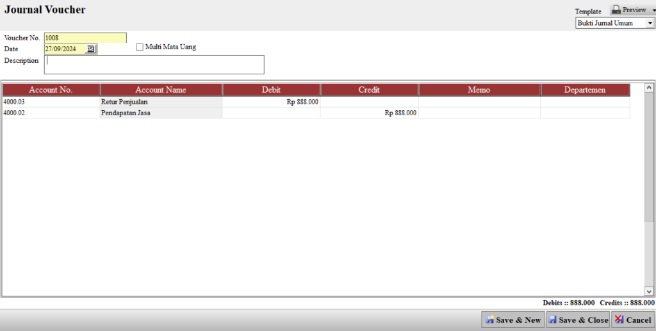This screenshot has height=331, width=656.
Task: Select the account number 4000.03 cell
Action: coord(51,102)
